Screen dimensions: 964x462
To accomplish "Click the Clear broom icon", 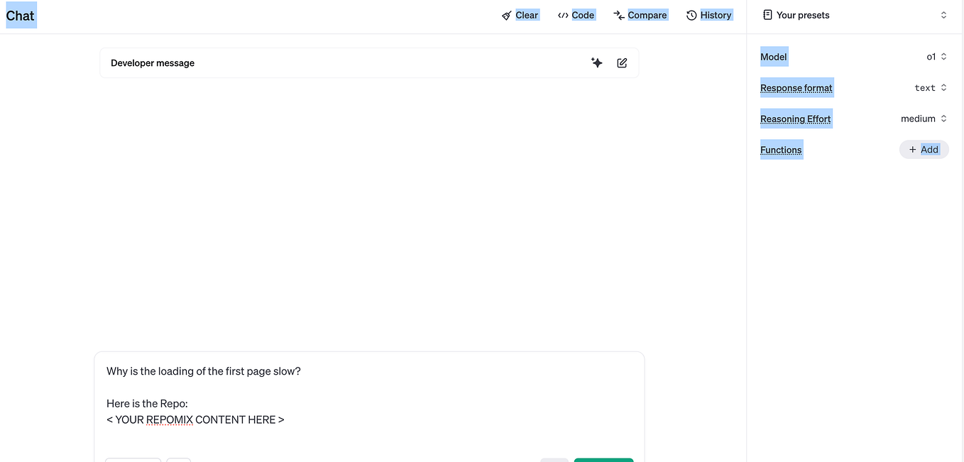I will click(x=506, y=15).
